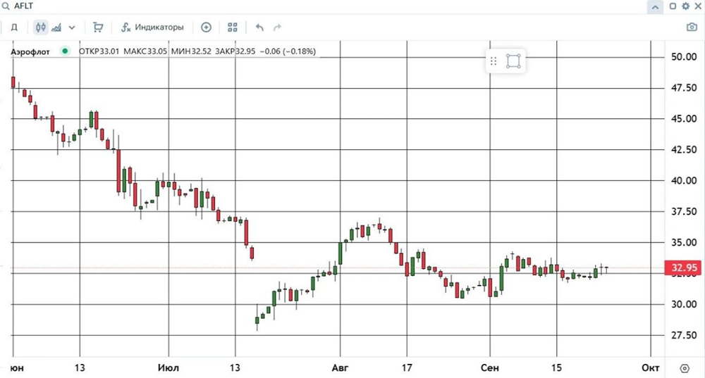Open the layout grid icon
Screen dimensions: 705x378
tap(233, 27)
